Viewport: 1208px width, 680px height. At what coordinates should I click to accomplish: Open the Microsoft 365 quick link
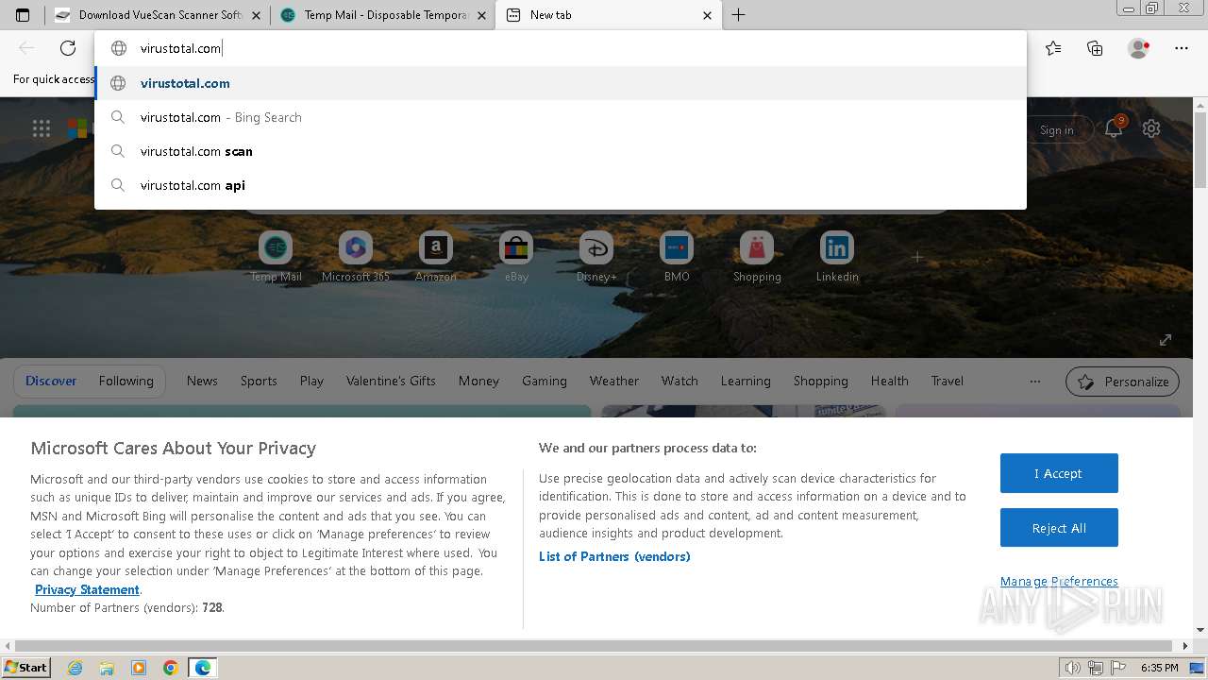(356, 256)
